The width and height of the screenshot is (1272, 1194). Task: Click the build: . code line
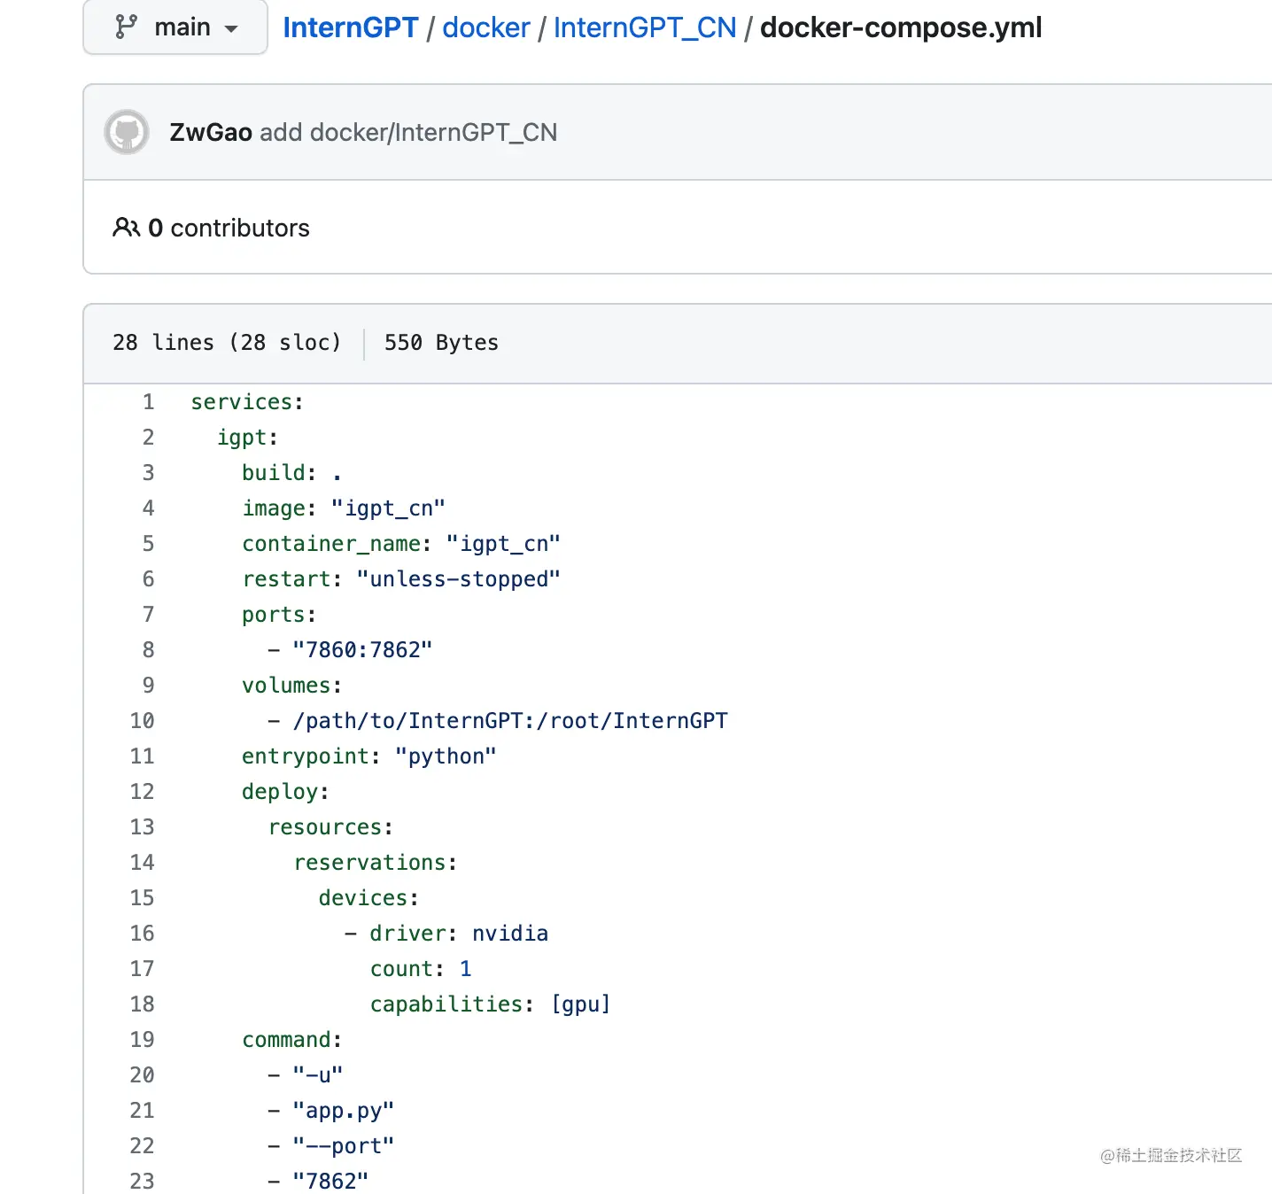[291, 473]
